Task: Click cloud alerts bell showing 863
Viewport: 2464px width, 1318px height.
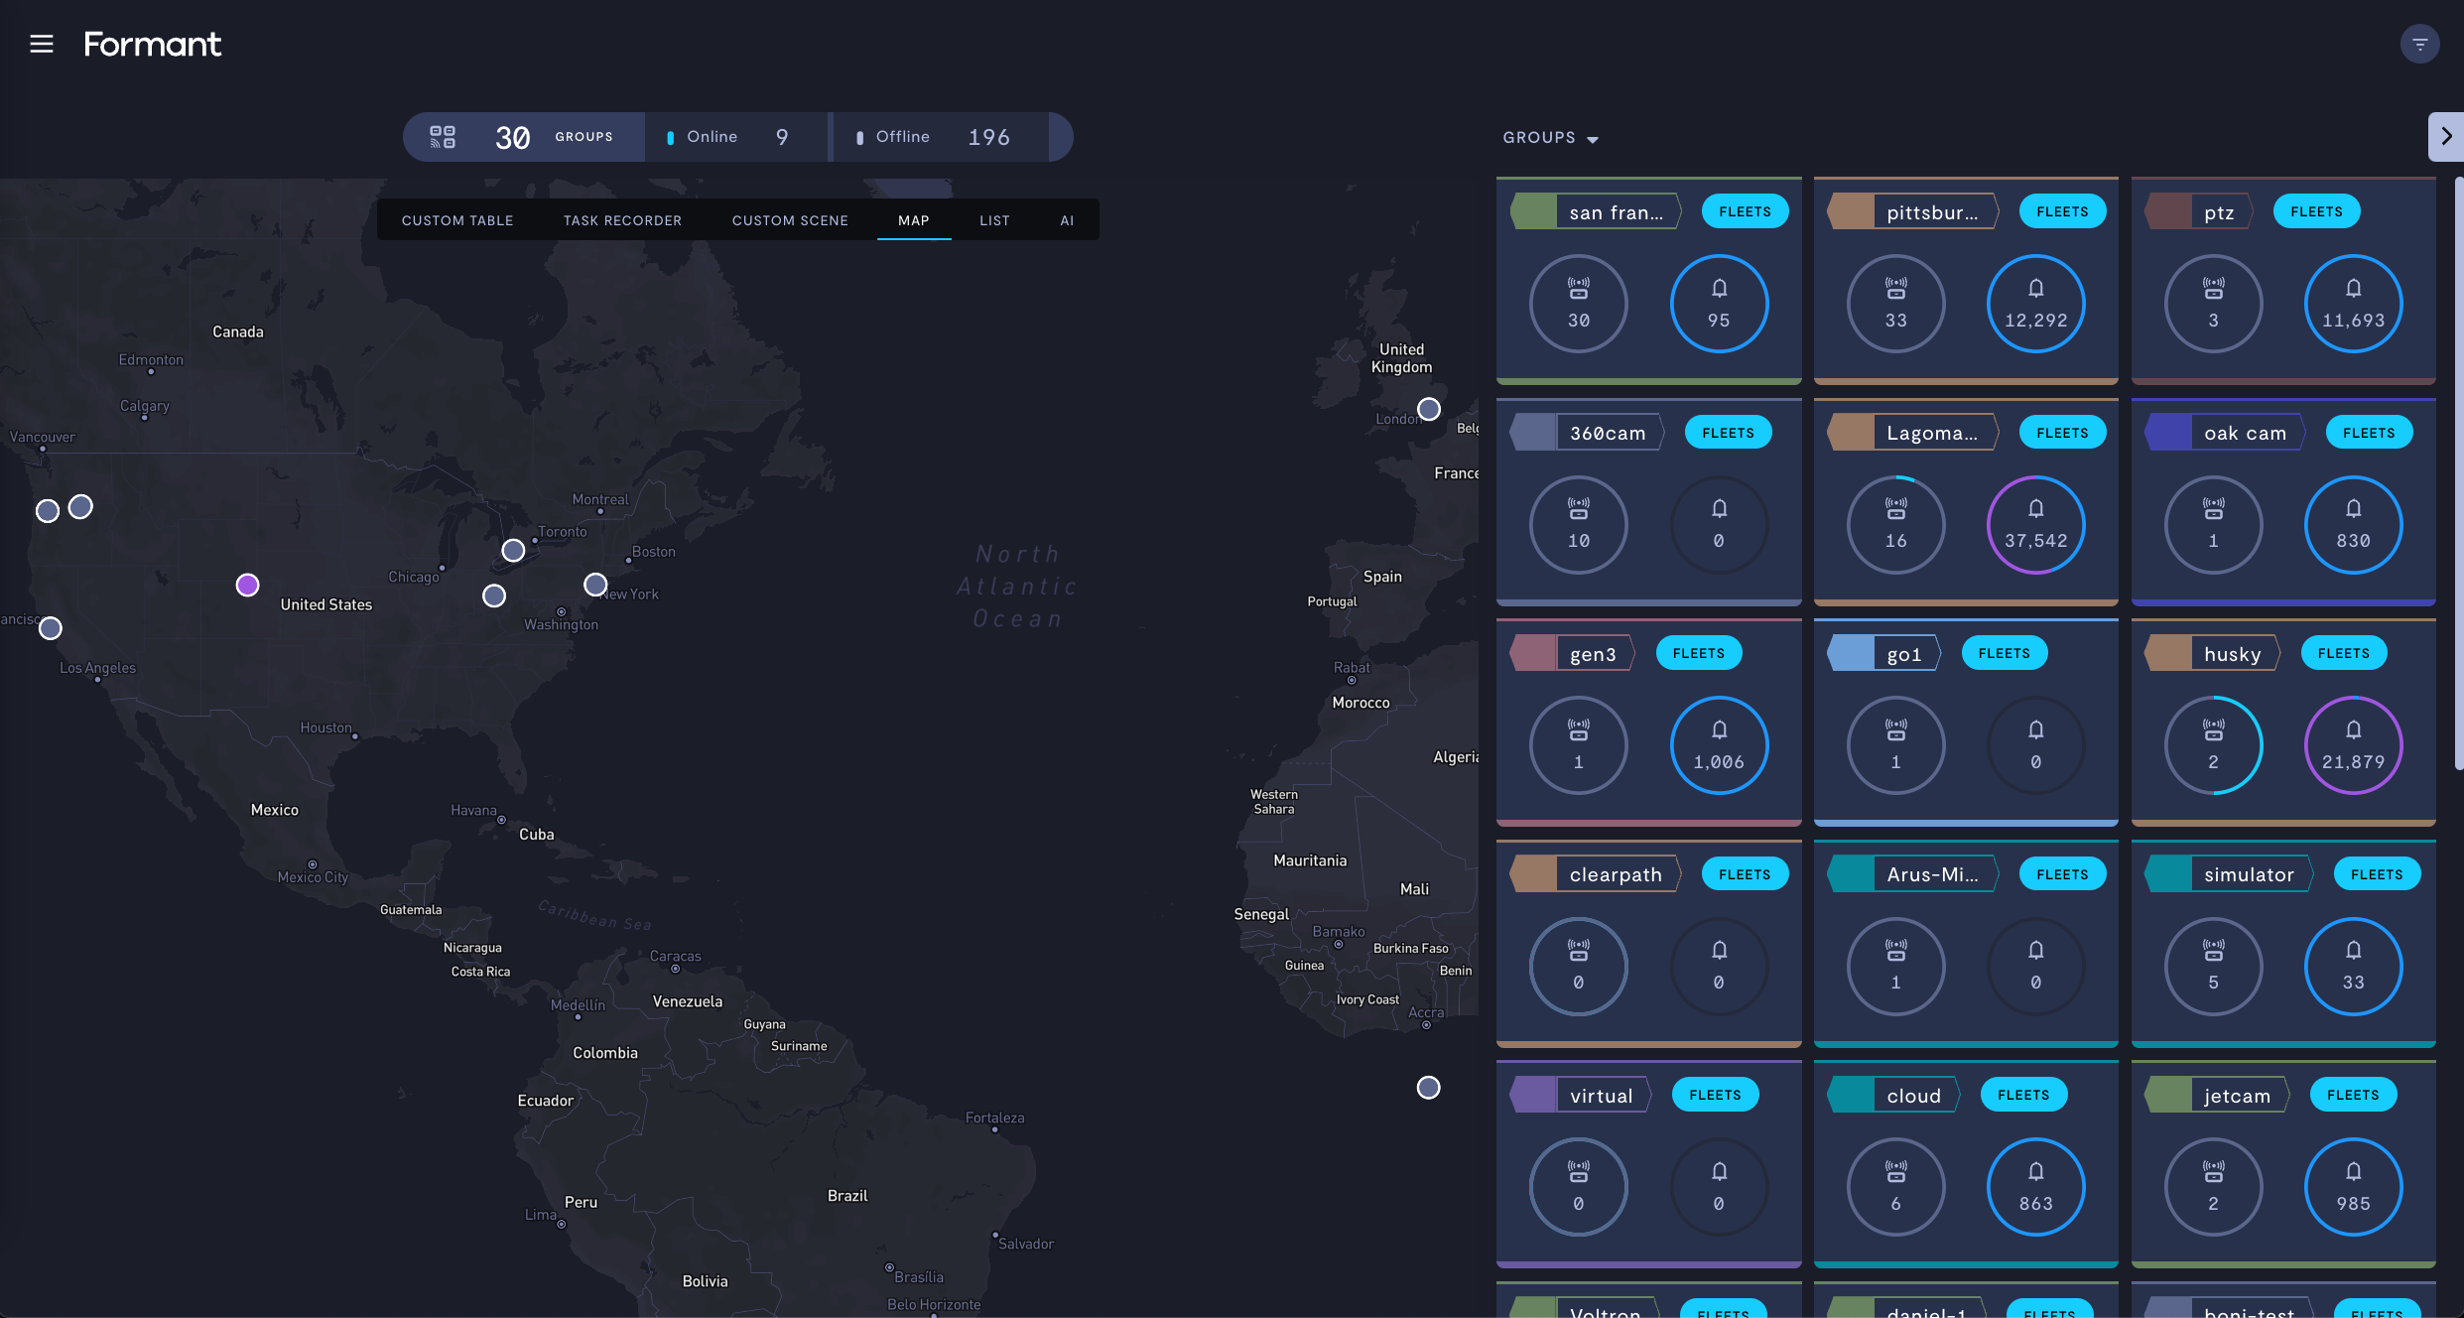Action: click(x=2035, y=1187)
